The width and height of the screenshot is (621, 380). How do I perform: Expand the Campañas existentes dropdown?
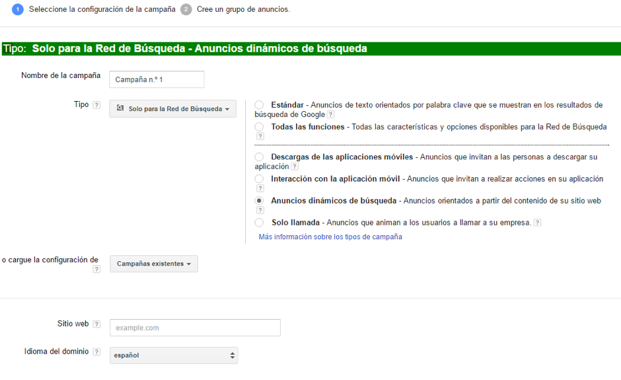coord(153,264)
